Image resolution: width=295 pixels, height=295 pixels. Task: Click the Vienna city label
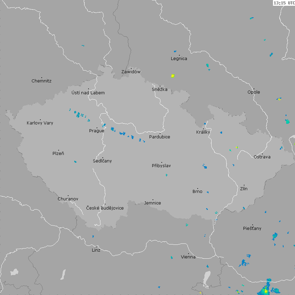tap(188, 257)
